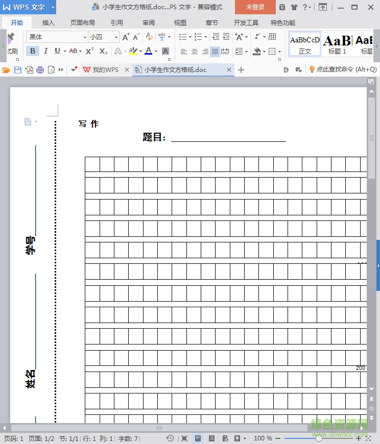This screenshot has width=380, height=444.
Task: Expand line spacing dropdown arrow
Action: point(246,52)
